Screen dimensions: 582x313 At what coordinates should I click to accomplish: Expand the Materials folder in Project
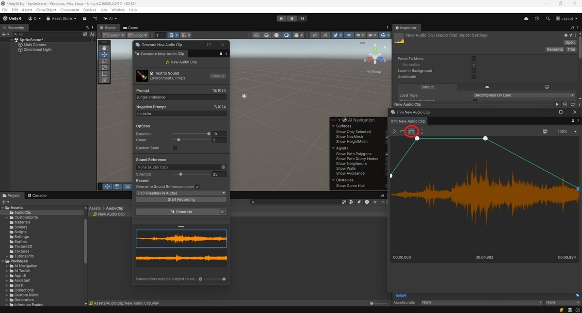(7, 222)
